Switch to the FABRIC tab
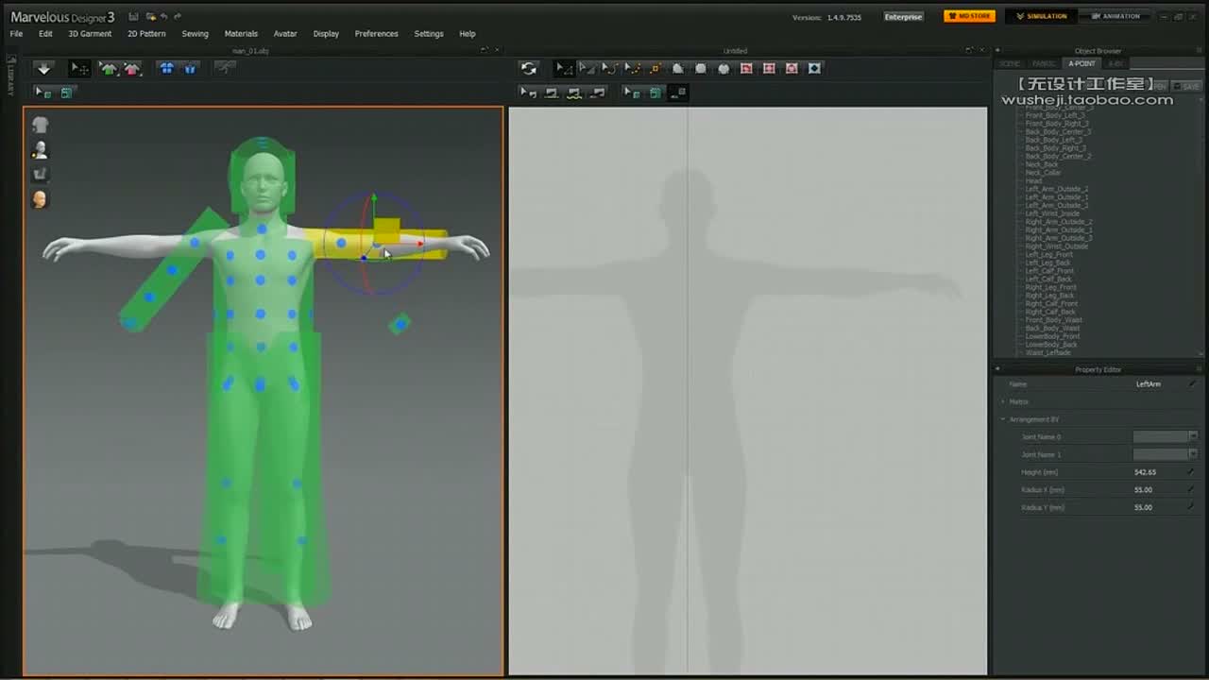The image size is (1209, 680). point(1043,63)
